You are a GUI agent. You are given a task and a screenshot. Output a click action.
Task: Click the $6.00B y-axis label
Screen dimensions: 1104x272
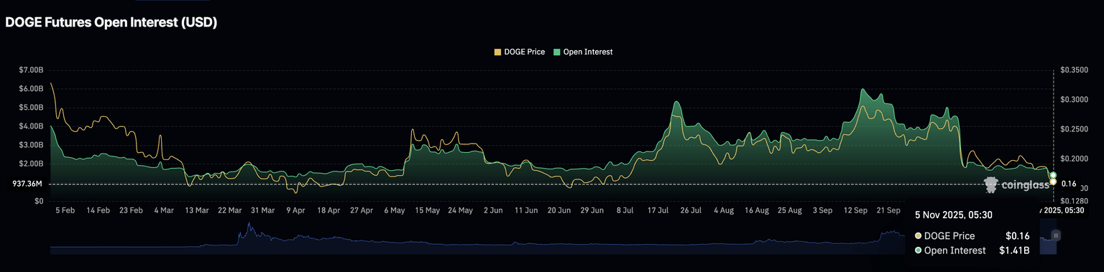32,89
